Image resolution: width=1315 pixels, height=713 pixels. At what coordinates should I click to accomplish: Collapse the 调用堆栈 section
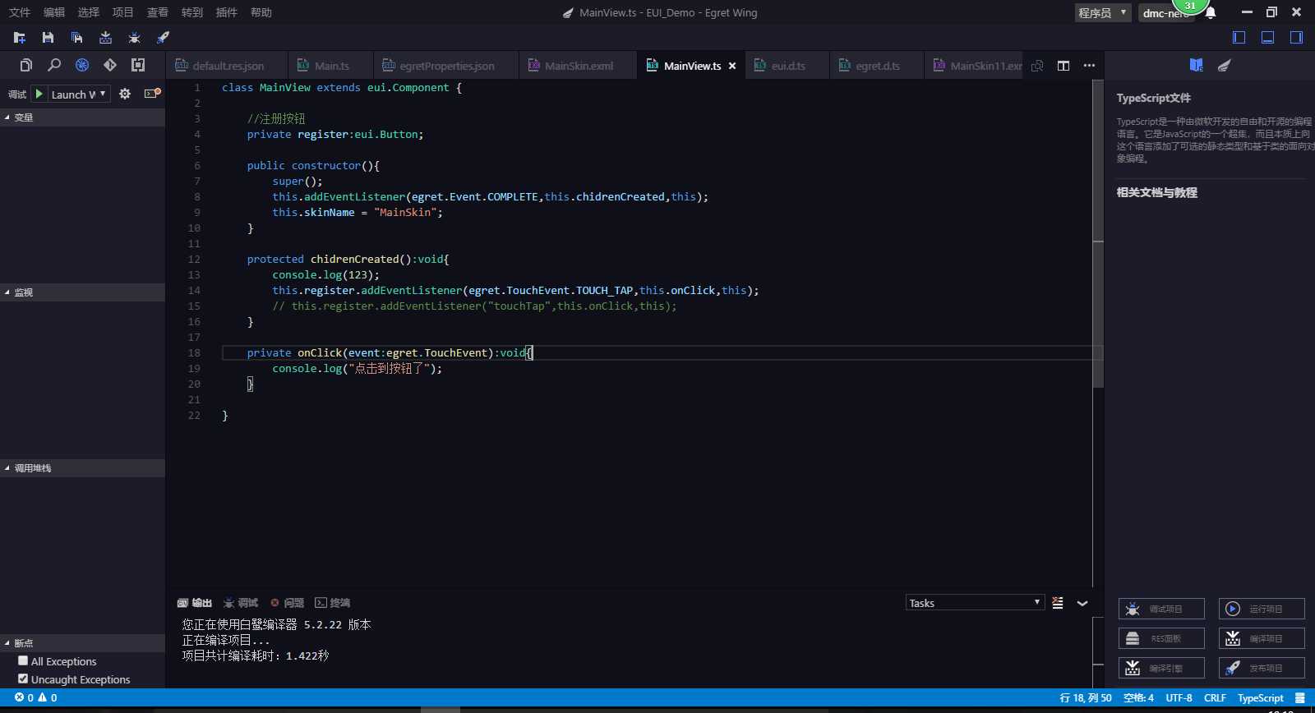tap(82, 468)
